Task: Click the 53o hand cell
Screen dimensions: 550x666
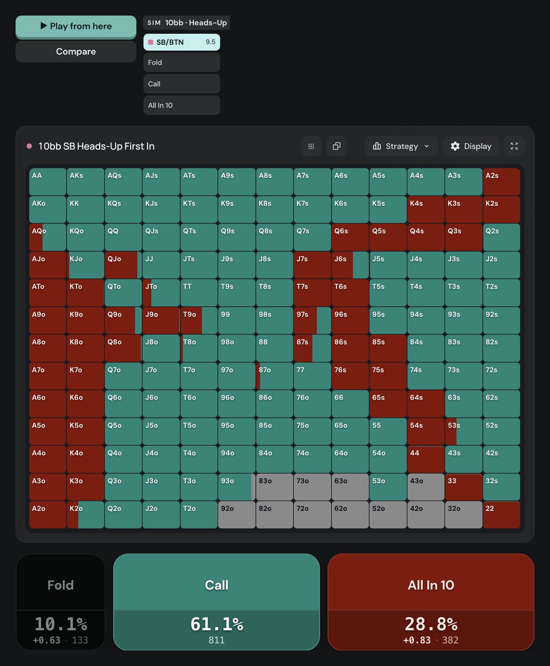Action: (x=388, y=487)
